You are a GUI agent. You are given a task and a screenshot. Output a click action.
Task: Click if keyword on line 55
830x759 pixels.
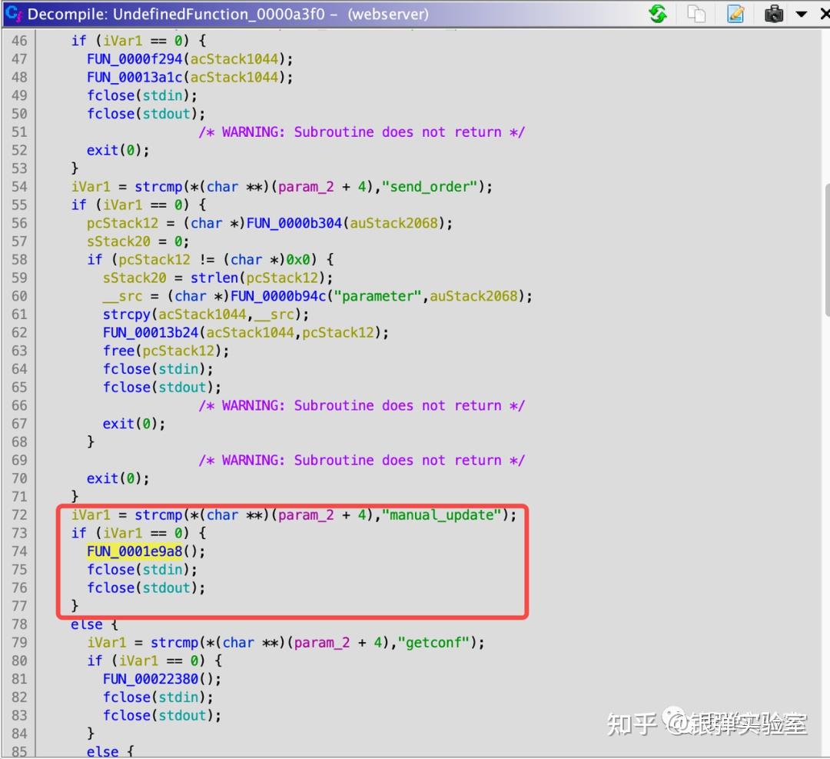click(x=78, y=205)
